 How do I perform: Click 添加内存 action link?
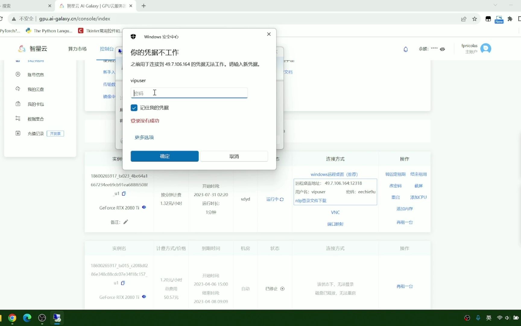click(405, 209)
